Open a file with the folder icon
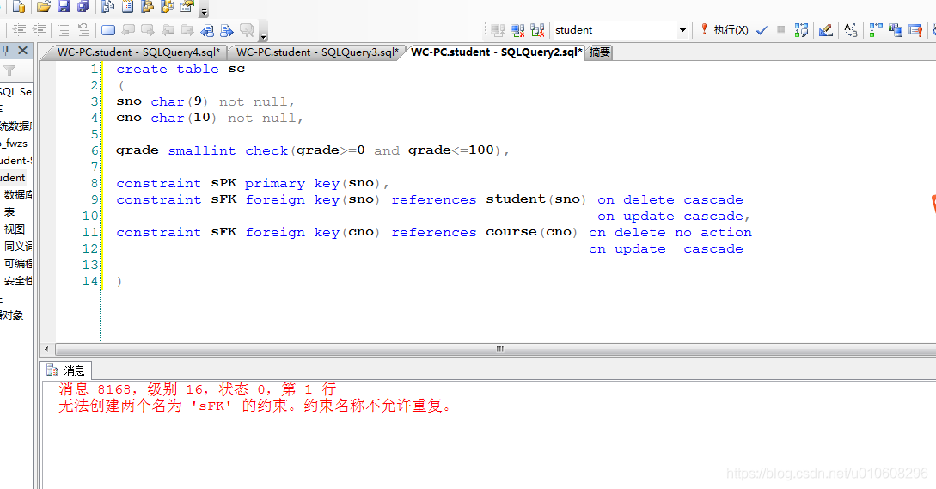 (43, 7)
